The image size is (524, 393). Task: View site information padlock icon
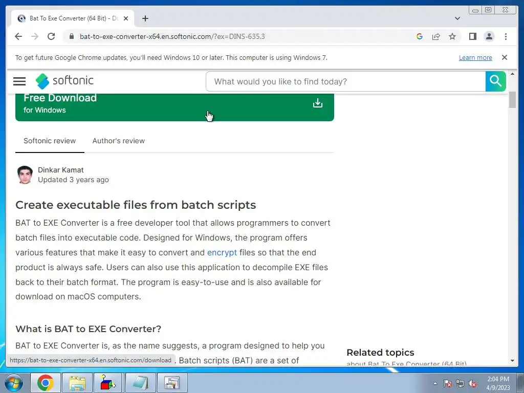72,36
